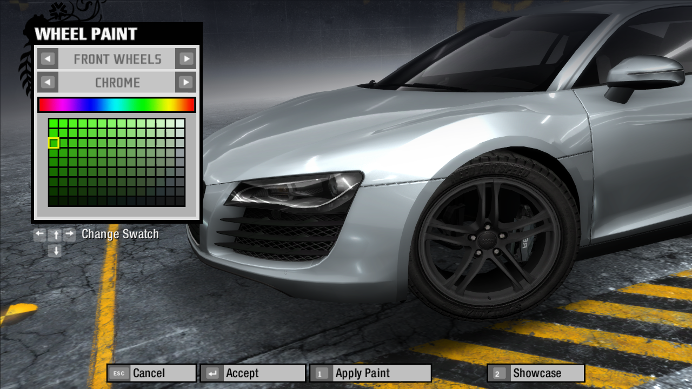Click the rainbow hue slider bar
The height and width of the screenshot is (389, 692).
click(117, 105)
